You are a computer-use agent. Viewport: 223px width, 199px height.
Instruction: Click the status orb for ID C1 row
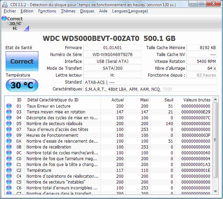[x=9, y=164]
